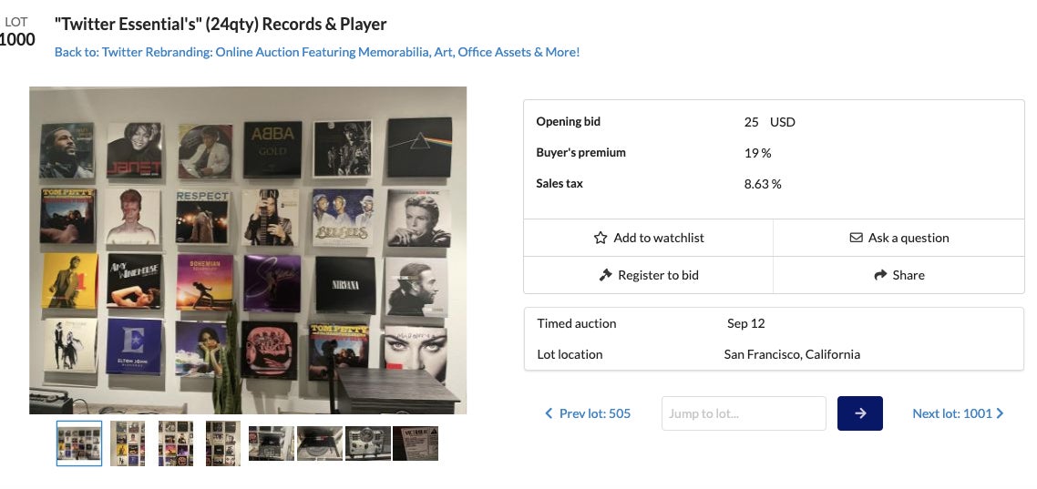Viewport: 1037px width, 489px height.
Task: Click the Register to bid button
Action: pos(648,275)
